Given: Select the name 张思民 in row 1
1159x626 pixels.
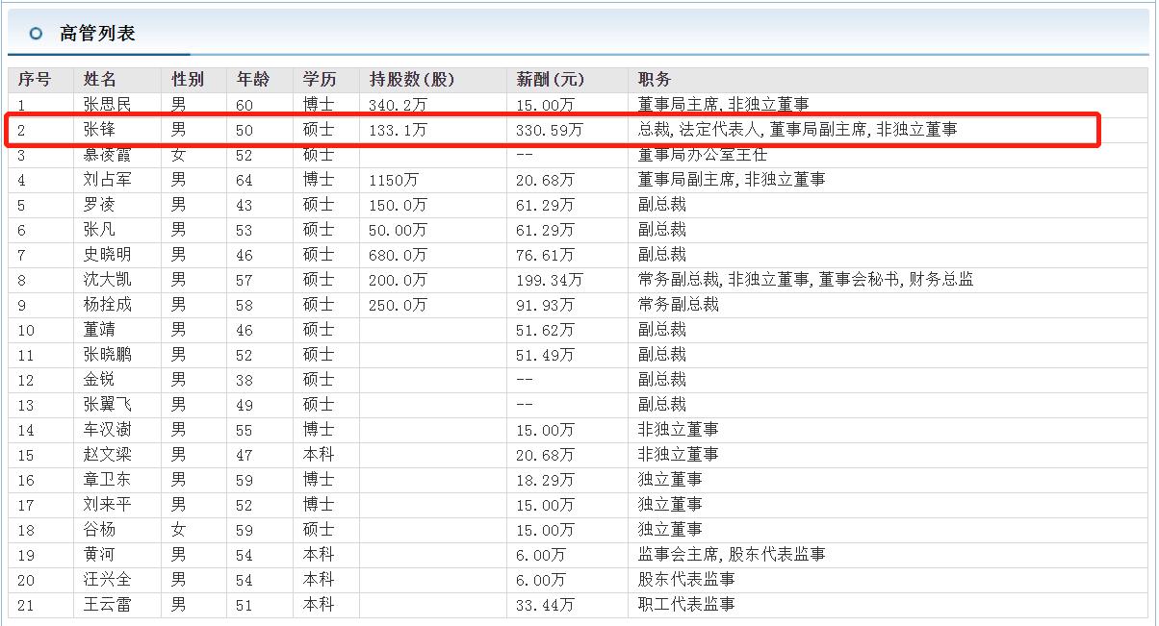Looking at the screenshot, I should pyautogui.click(x=108, y=105).
